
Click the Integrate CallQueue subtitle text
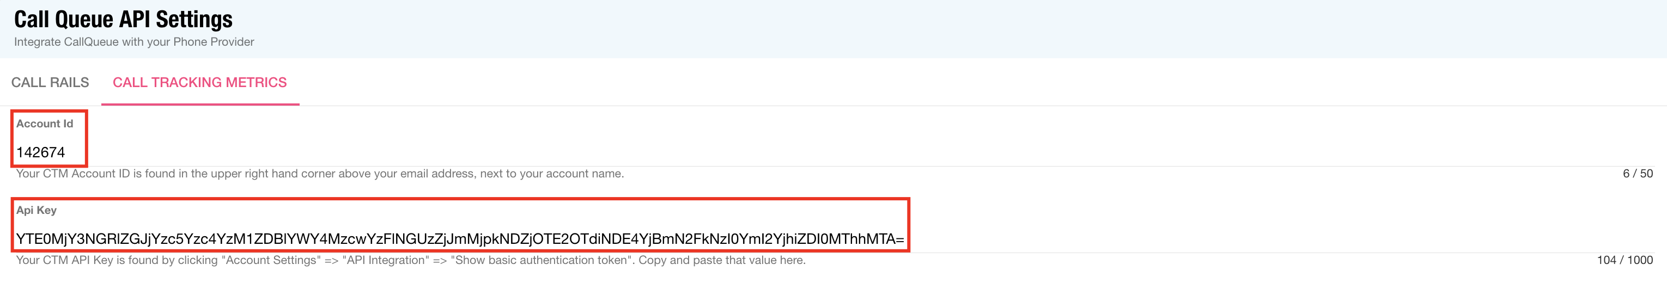[x=134, y=42]
